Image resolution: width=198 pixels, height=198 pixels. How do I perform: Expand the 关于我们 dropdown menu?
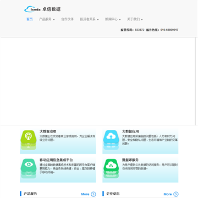pyautogui.click(x=135, y=19)
